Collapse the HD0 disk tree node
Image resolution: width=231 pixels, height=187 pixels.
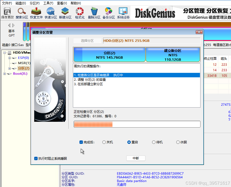4,53
